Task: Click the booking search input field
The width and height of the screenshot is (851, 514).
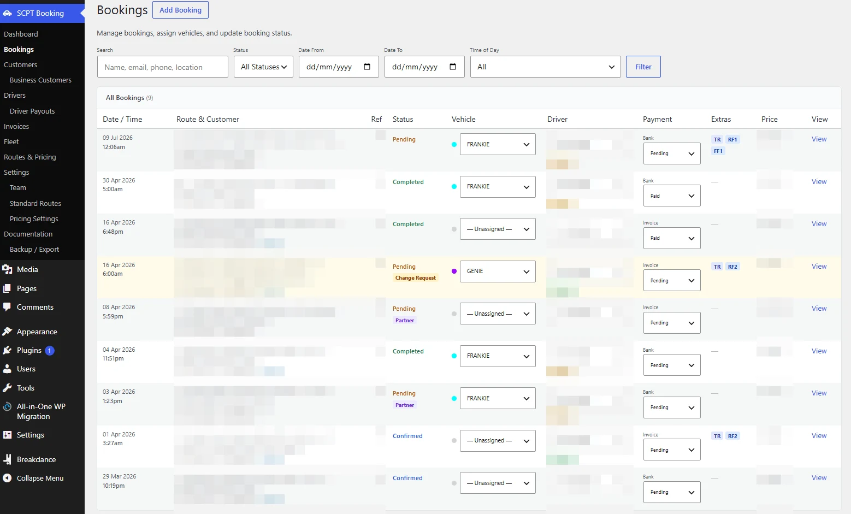Action: click(x=163, y=67)
